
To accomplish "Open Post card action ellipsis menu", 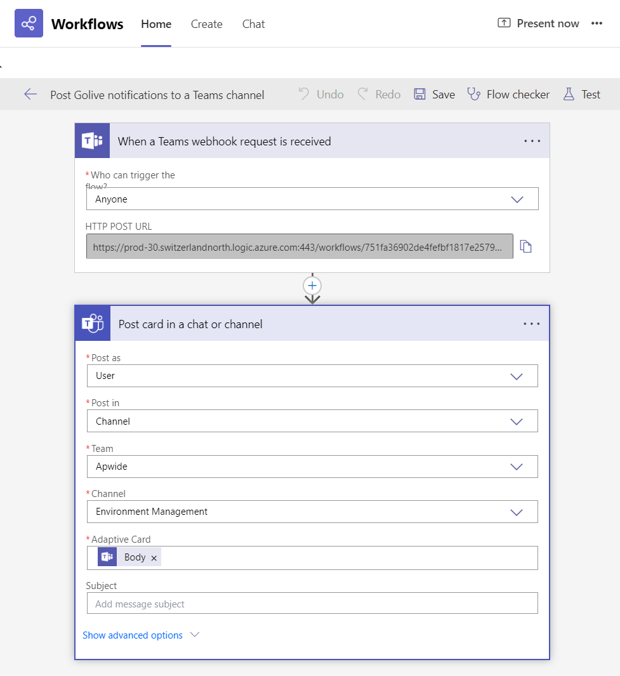I will [532, 324].
